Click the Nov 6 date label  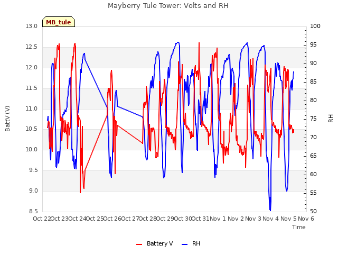(306, 219)
